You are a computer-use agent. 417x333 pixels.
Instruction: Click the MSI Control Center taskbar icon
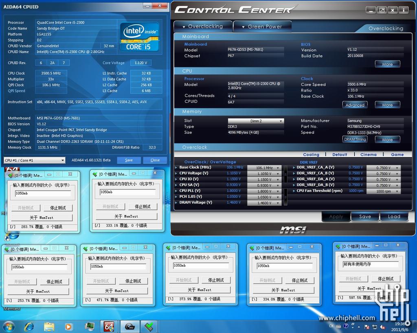[129, 326]
